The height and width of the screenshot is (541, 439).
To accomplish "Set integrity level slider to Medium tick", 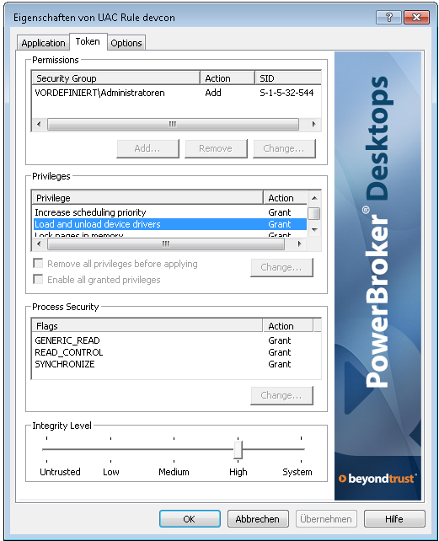I will 174,449.
